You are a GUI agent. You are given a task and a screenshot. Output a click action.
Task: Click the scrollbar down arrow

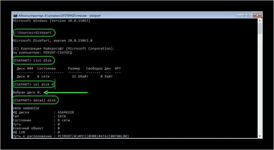click(260, 136)
